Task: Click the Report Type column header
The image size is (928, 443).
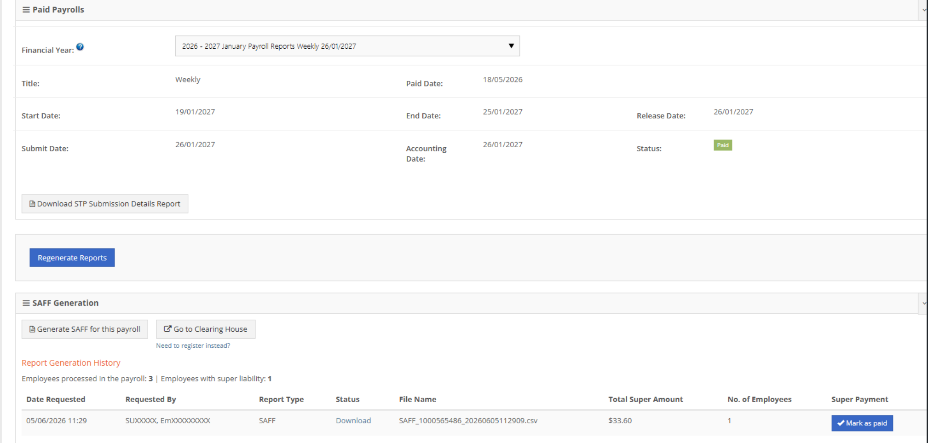Action: 282,399
